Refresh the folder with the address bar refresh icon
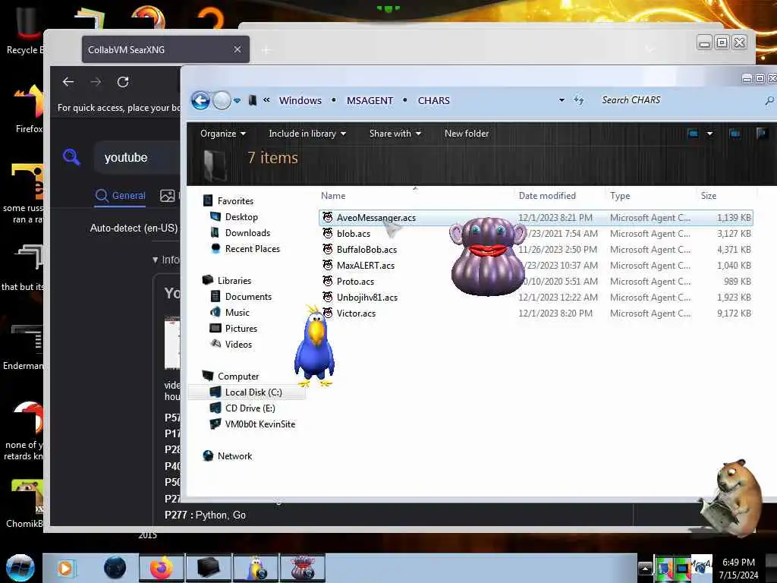The width and height of the screenshot is (777, 583). click(x=579, y=100)
